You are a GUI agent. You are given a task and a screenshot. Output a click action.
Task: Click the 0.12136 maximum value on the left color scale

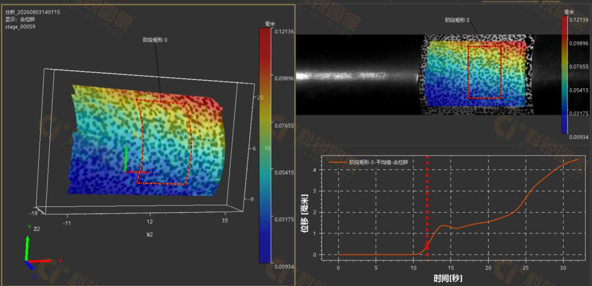coord(283,31)
